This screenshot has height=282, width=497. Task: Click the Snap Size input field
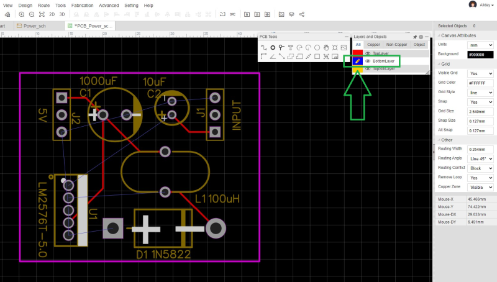(x=480, y=121)
